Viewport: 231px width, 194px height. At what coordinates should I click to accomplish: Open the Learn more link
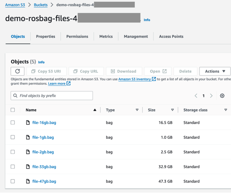57,83
